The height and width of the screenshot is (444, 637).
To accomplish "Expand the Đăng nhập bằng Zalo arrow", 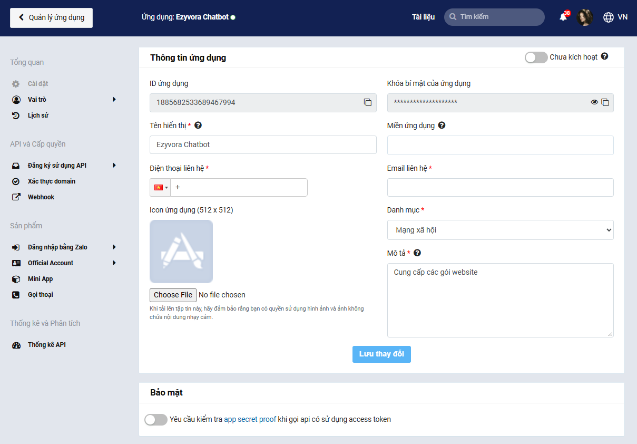I will tap(114, 247).
